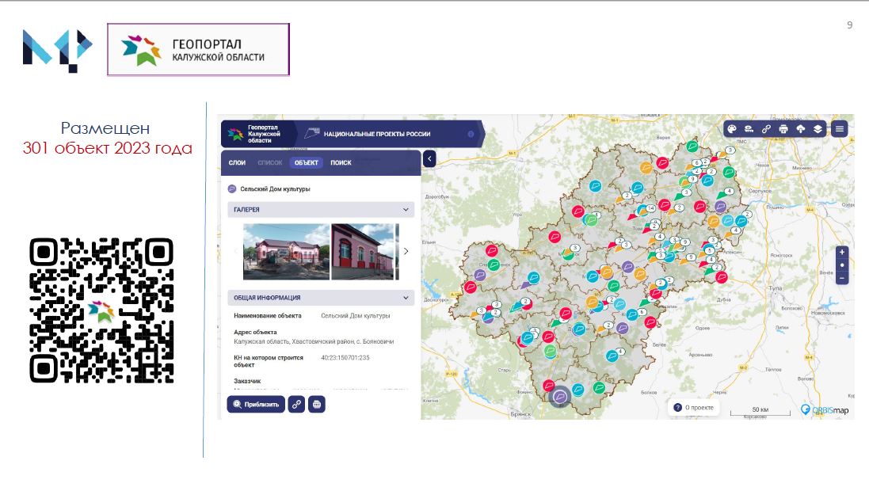Open the palette styling tool

[731, 129]
